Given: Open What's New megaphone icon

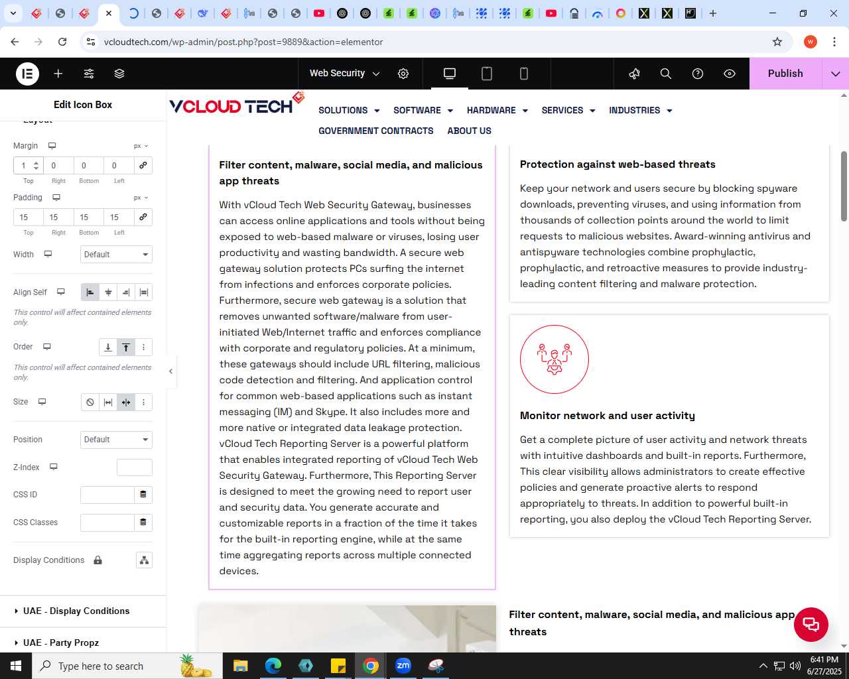Looking at the screenshot, I should [x=634, y=74].
